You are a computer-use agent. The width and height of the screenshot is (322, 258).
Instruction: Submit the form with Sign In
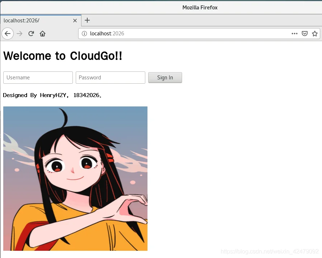pos(165,78)
